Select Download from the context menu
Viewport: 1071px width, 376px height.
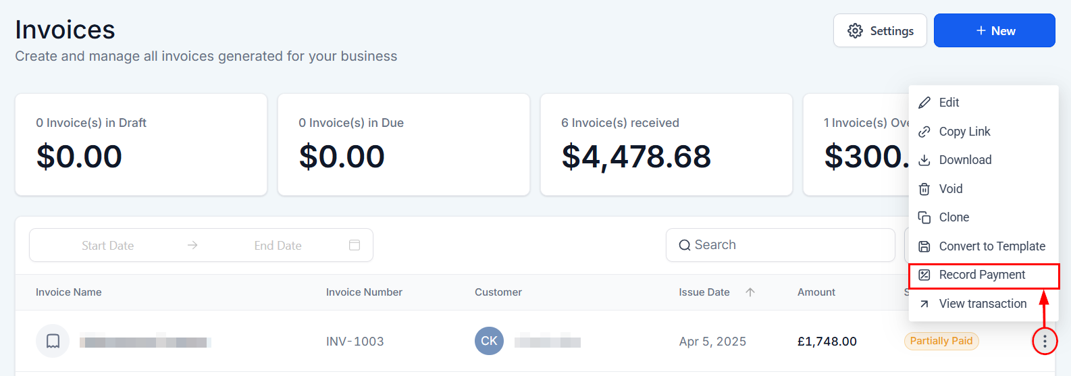pos(965,160)
